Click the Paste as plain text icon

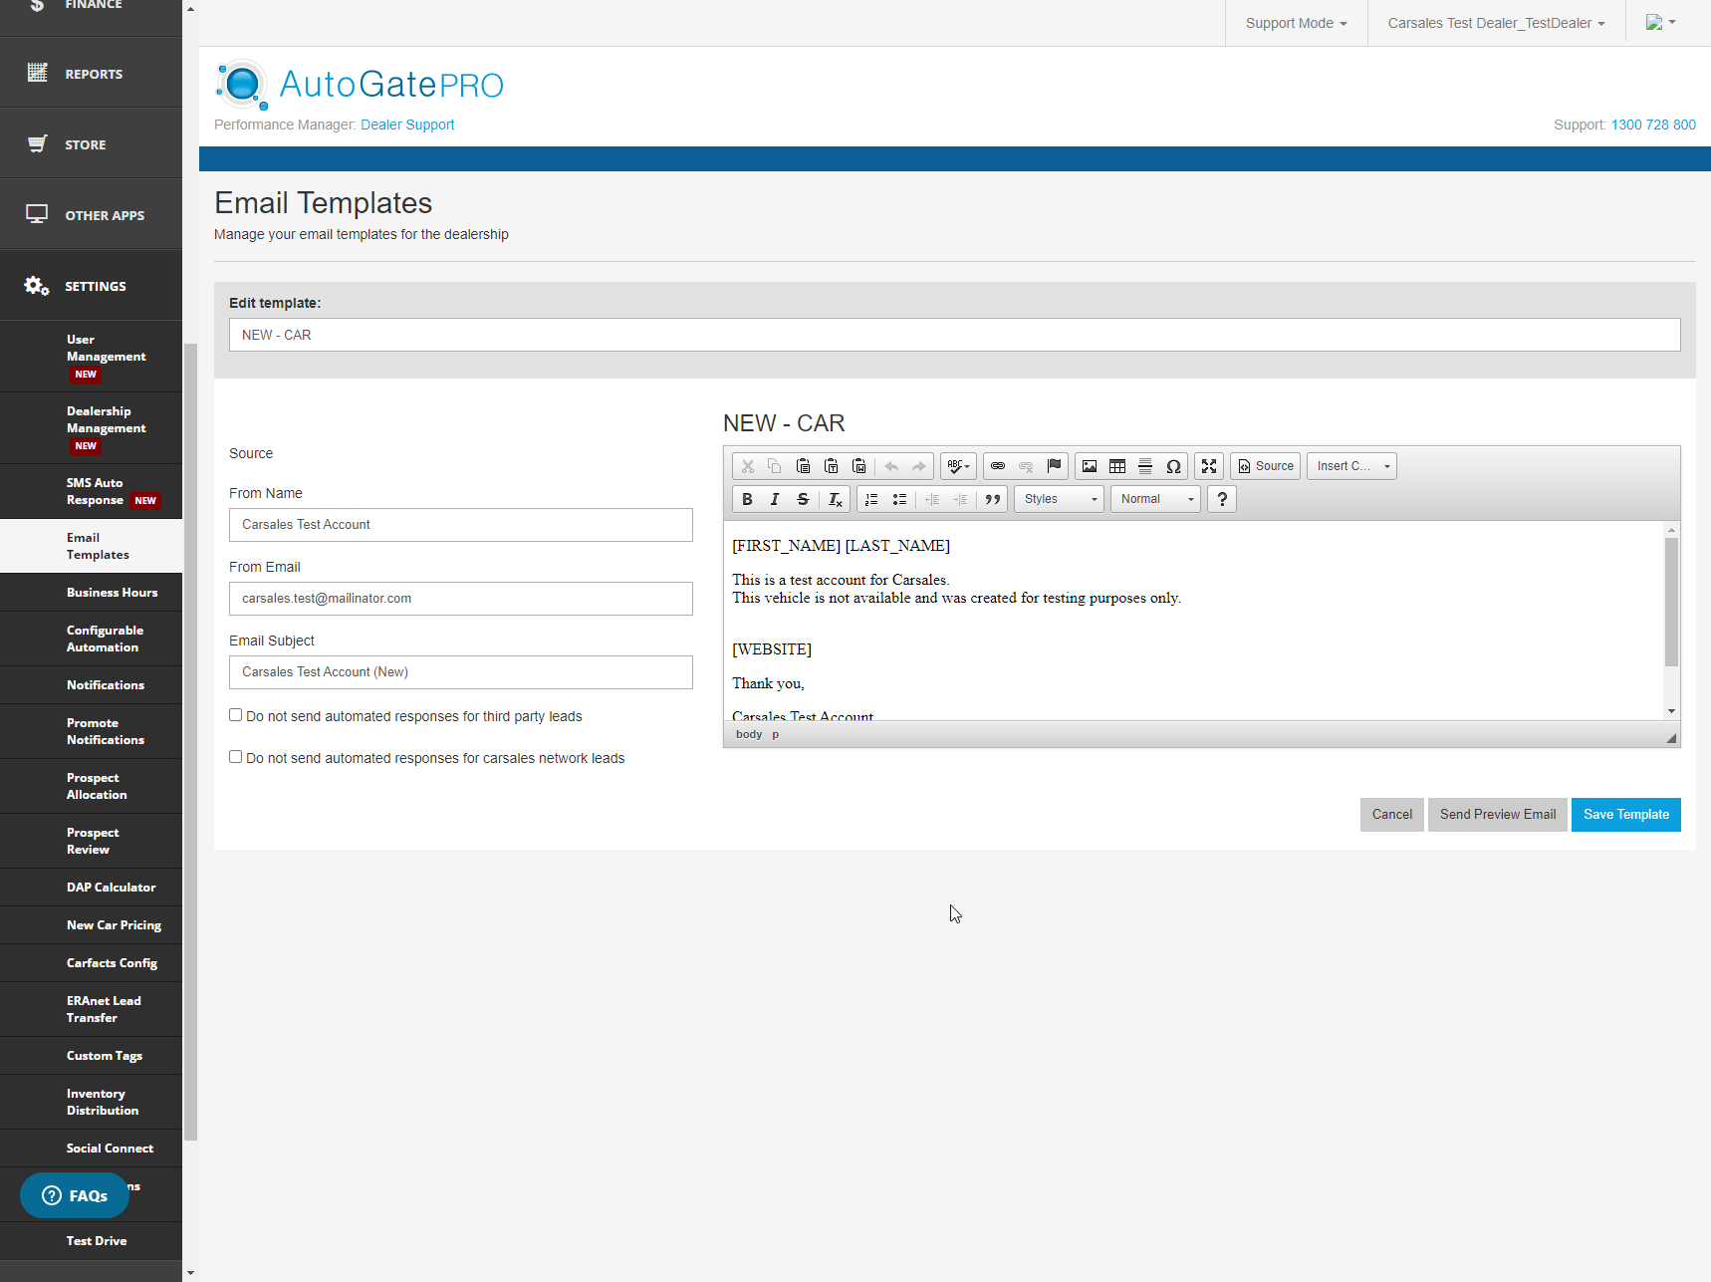pos(831,466)
